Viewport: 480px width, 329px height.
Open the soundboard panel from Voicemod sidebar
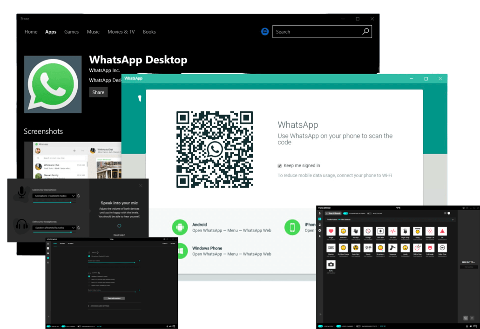[x=319, y=219]
